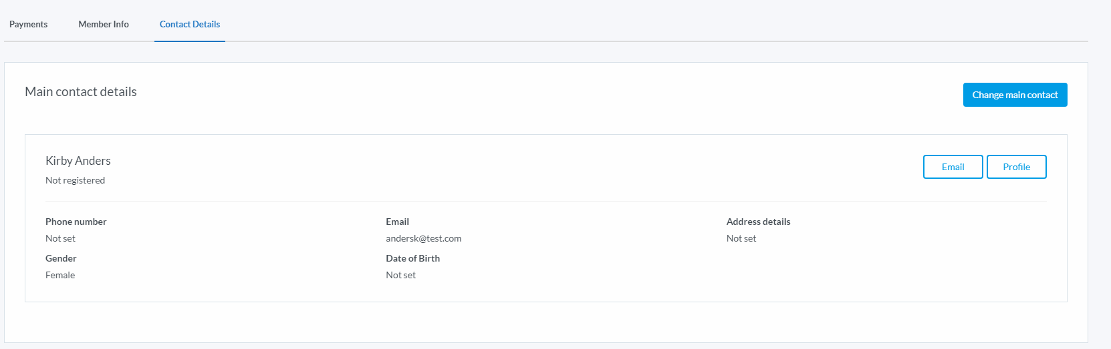Select the Not set value under Phone number
Image resolution: width=1111 pixels, height=349 pixels.
coord(60,238)
